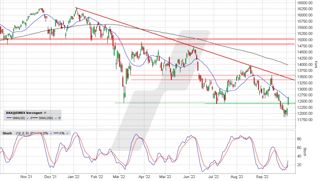Click the Jun '22 date label

(189, 177)
